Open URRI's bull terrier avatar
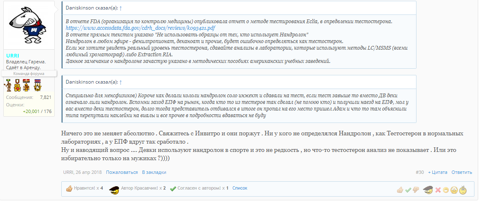This screenshot has height=202, width=479. (x=29, y=27)
